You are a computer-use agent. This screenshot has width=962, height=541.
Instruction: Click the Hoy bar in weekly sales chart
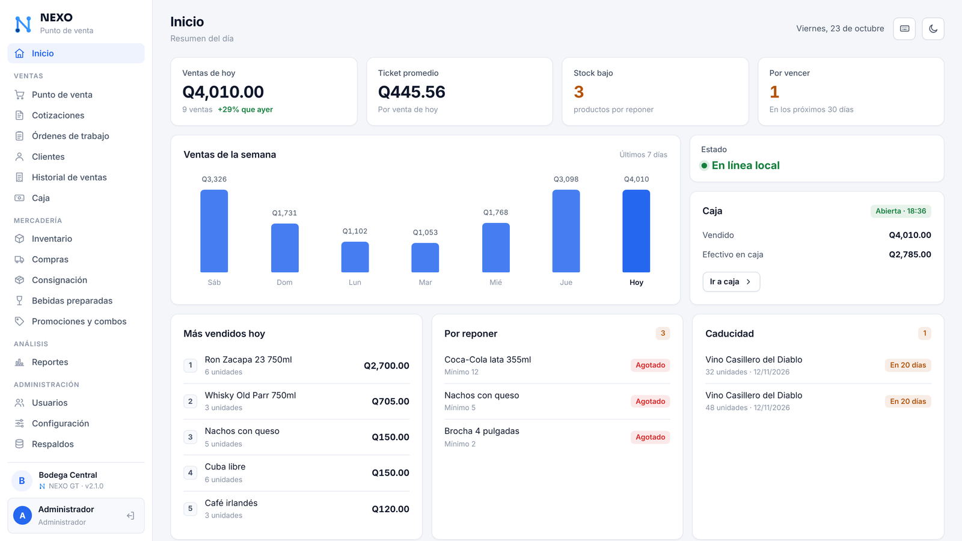tap(636, 231)
